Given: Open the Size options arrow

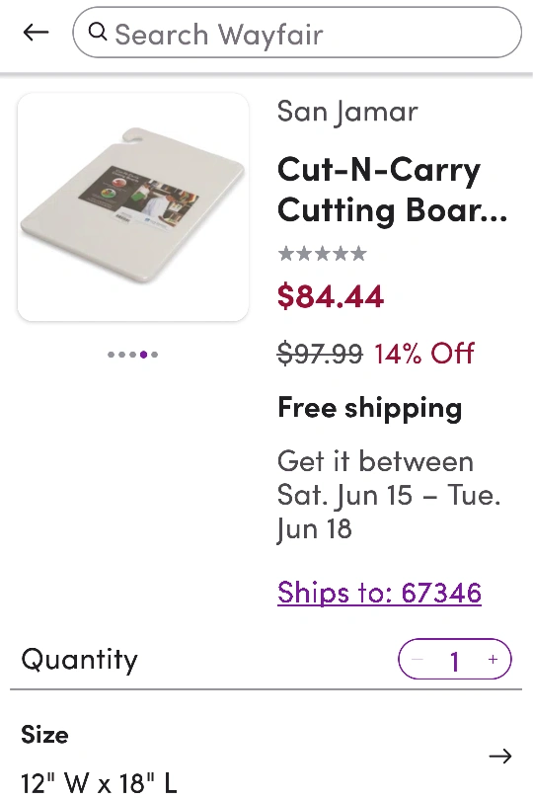Looking at the screenshot, I should click(499, 756).
